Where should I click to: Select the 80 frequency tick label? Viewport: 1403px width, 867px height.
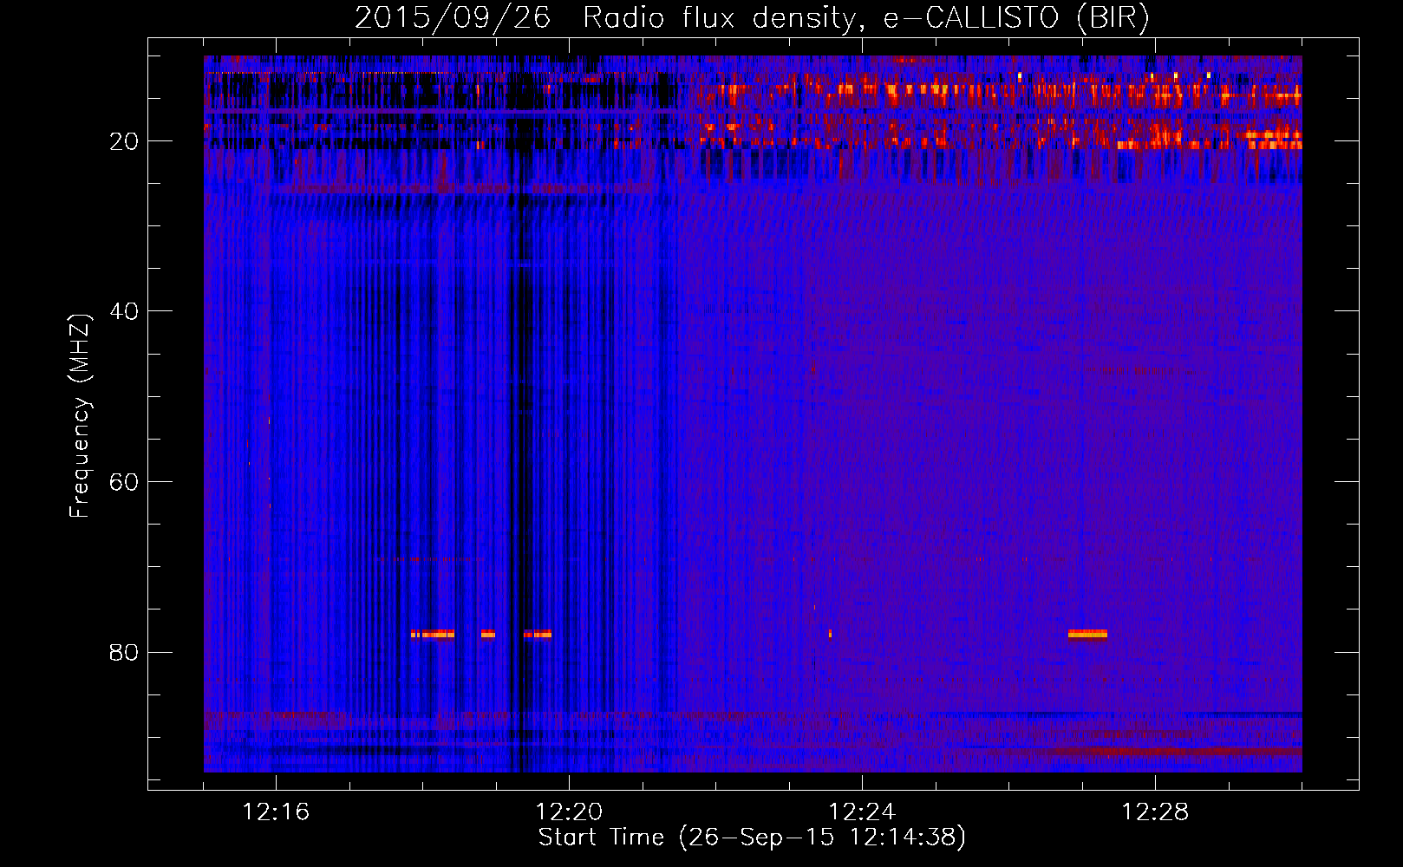124,652
